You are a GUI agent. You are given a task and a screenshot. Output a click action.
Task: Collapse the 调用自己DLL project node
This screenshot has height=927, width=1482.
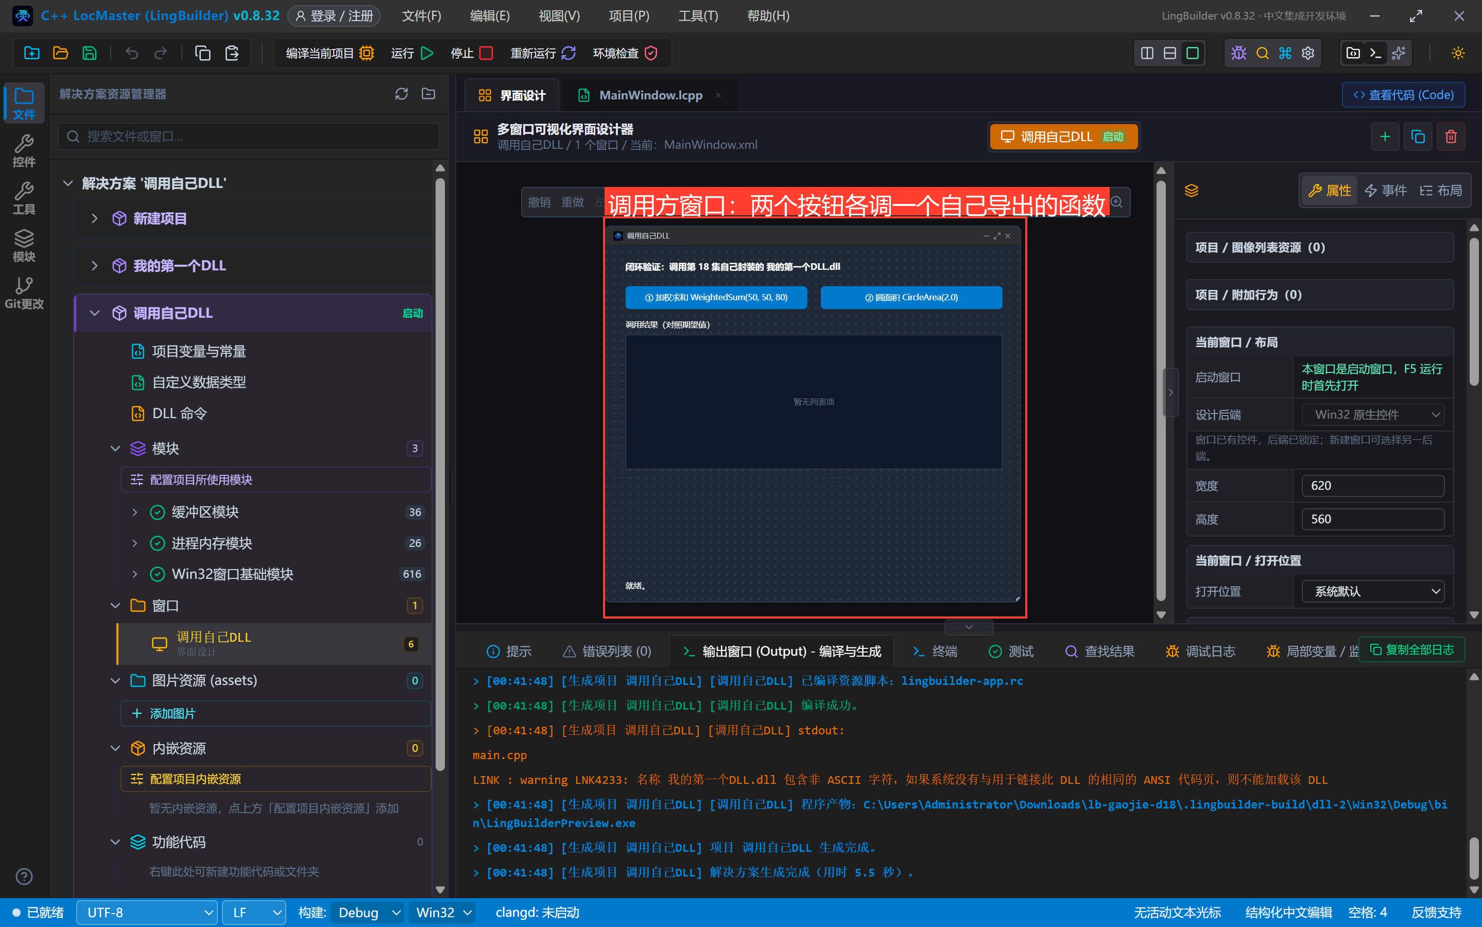[x=94, y=313]
